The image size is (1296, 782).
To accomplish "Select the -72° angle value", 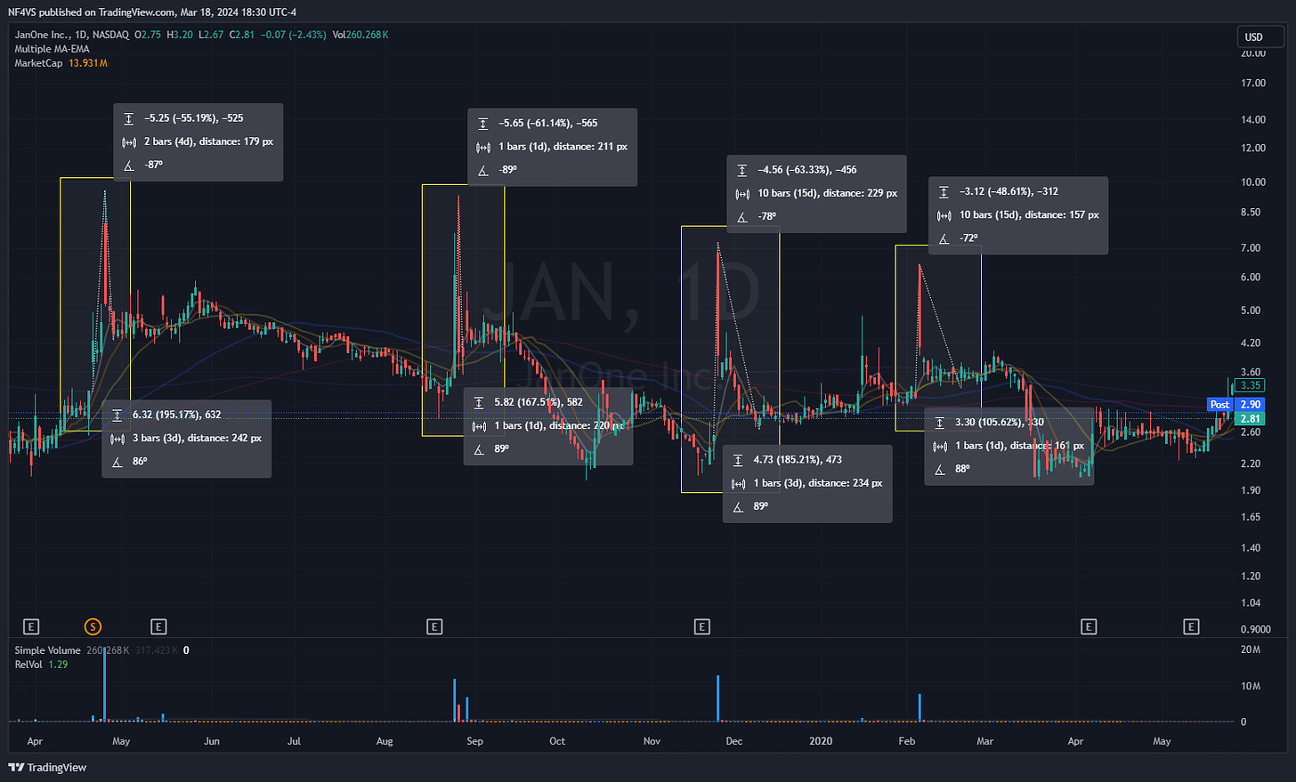I will 968,238.
